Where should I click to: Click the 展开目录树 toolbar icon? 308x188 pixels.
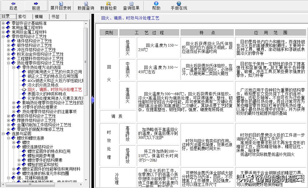coord(60,5)
